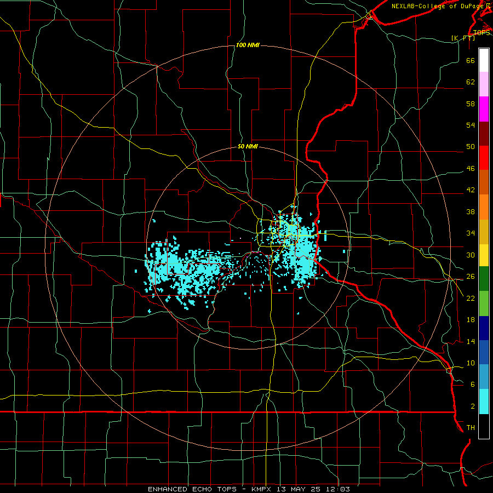Screen dimensions: 493x493
Task: Click the "TH" threshold legend label
Action: pyautogui.click(x=471, y=428)
